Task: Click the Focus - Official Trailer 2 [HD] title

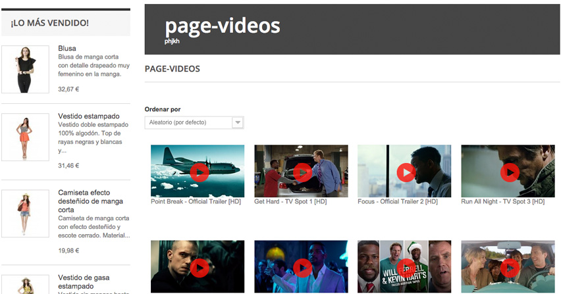Action: (398, 201)
